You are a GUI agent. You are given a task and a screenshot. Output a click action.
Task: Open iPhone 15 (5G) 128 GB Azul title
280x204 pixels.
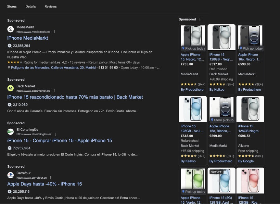[x=221, y=200]
